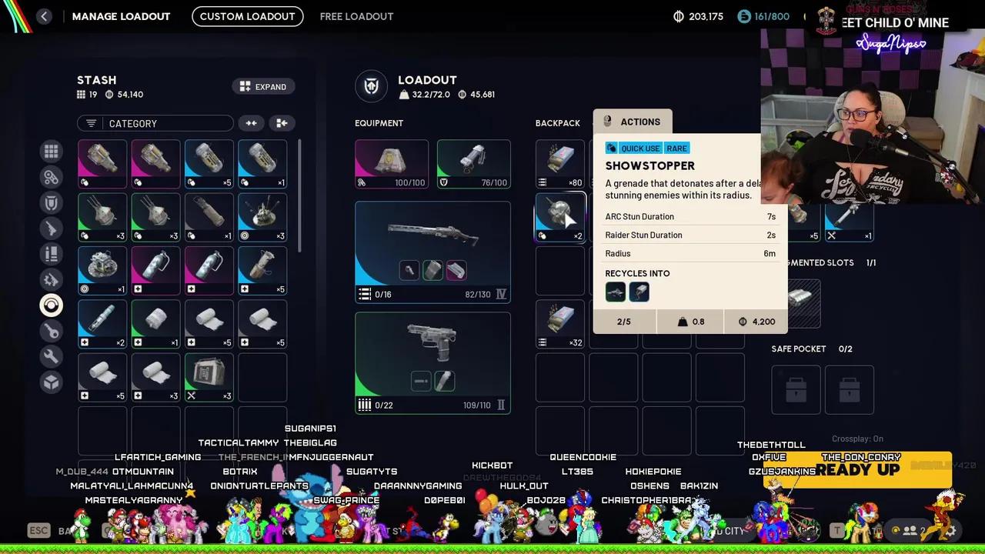Viewport: 985px width, 554px height.
Task: Click the green-bordered Recycles Into item icon
Action: tap(616, 292)
